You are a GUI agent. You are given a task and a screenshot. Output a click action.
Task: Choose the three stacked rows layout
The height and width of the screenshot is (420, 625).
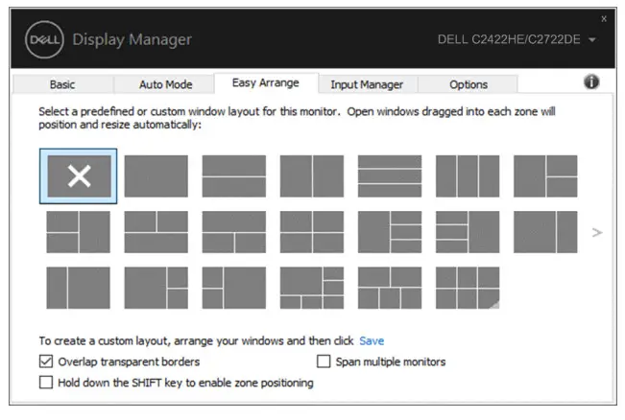[x=389, y=175]
